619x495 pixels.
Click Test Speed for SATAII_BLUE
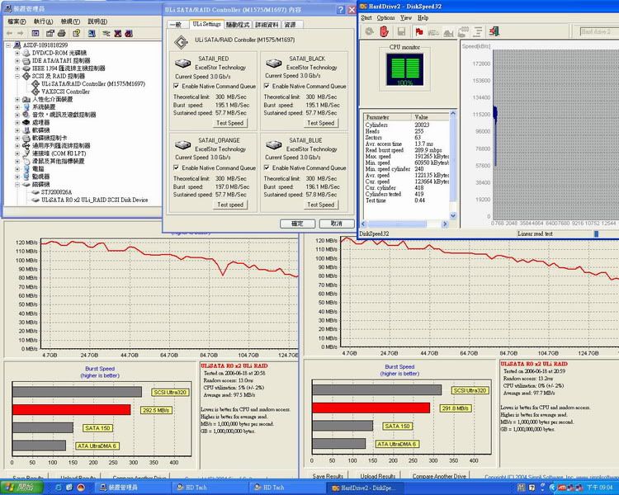coord(320,205)
